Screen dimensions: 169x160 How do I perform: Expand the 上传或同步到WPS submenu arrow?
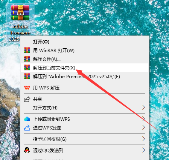click(x=144, y=119)
